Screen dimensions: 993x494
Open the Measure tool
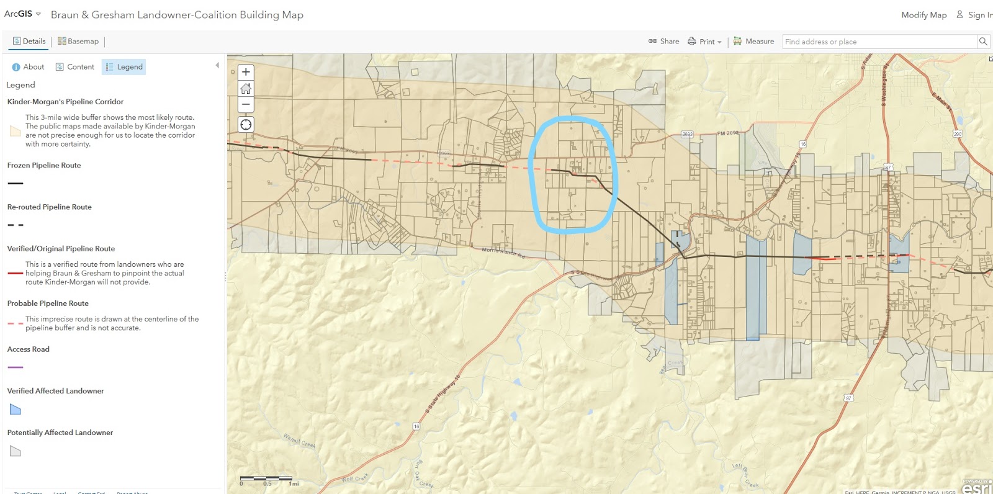click(753, 42)
